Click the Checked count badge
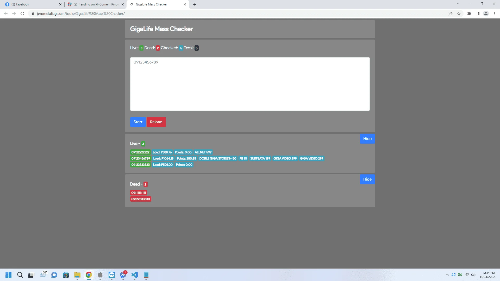This screenshot has width=500, height=281. [181, 48]
